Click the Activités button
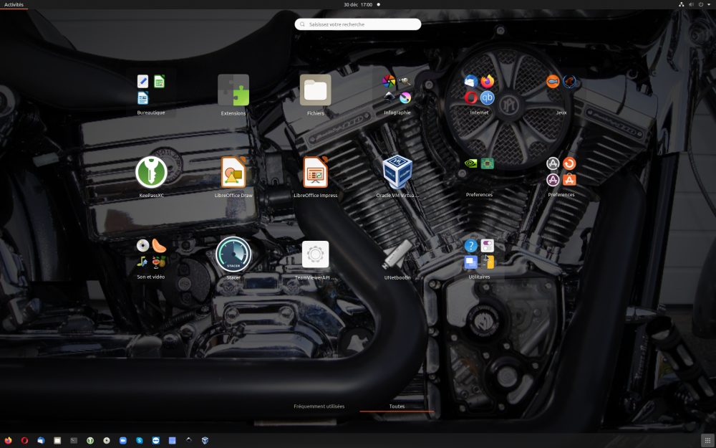Image resolution: width=716 pixels, height=448 pixels. point(14,4)
